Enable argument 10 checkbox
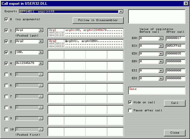This screenshot has width=190, height=139. coord(6,129)
